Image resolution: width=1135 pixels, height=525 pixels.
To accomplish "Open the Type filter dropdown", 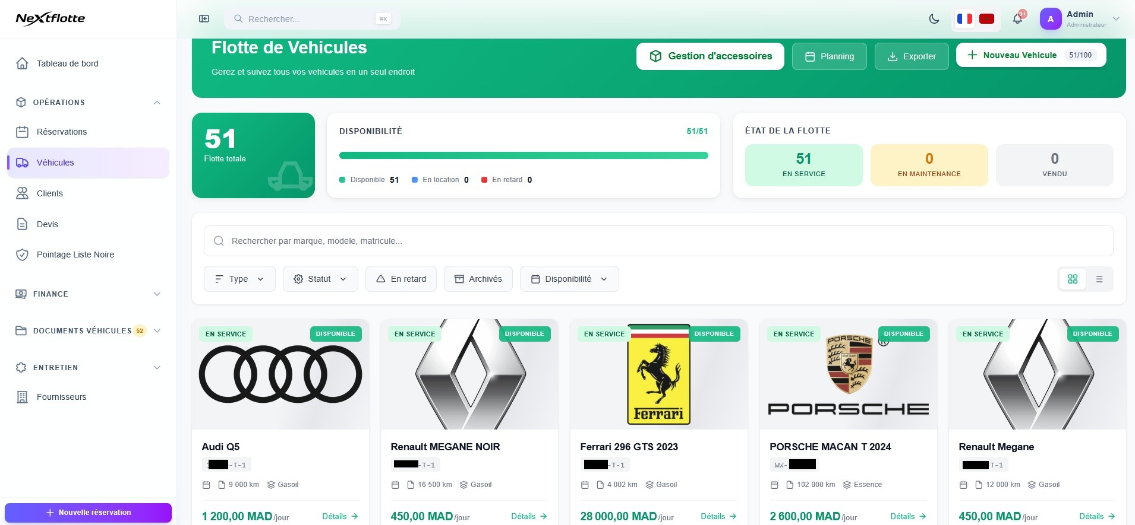I will click(x=239, y=279).
